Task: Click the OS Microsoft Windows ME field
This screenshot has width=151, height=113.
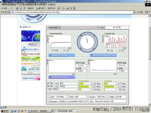Action: click(107, 101)
